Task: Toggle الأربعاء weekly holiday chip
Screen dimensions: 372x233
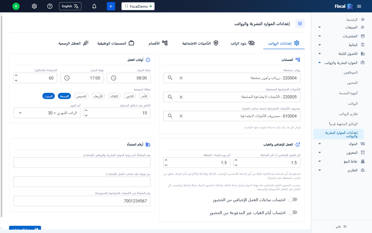Action: pyautogui.click(x=98, y=96)
